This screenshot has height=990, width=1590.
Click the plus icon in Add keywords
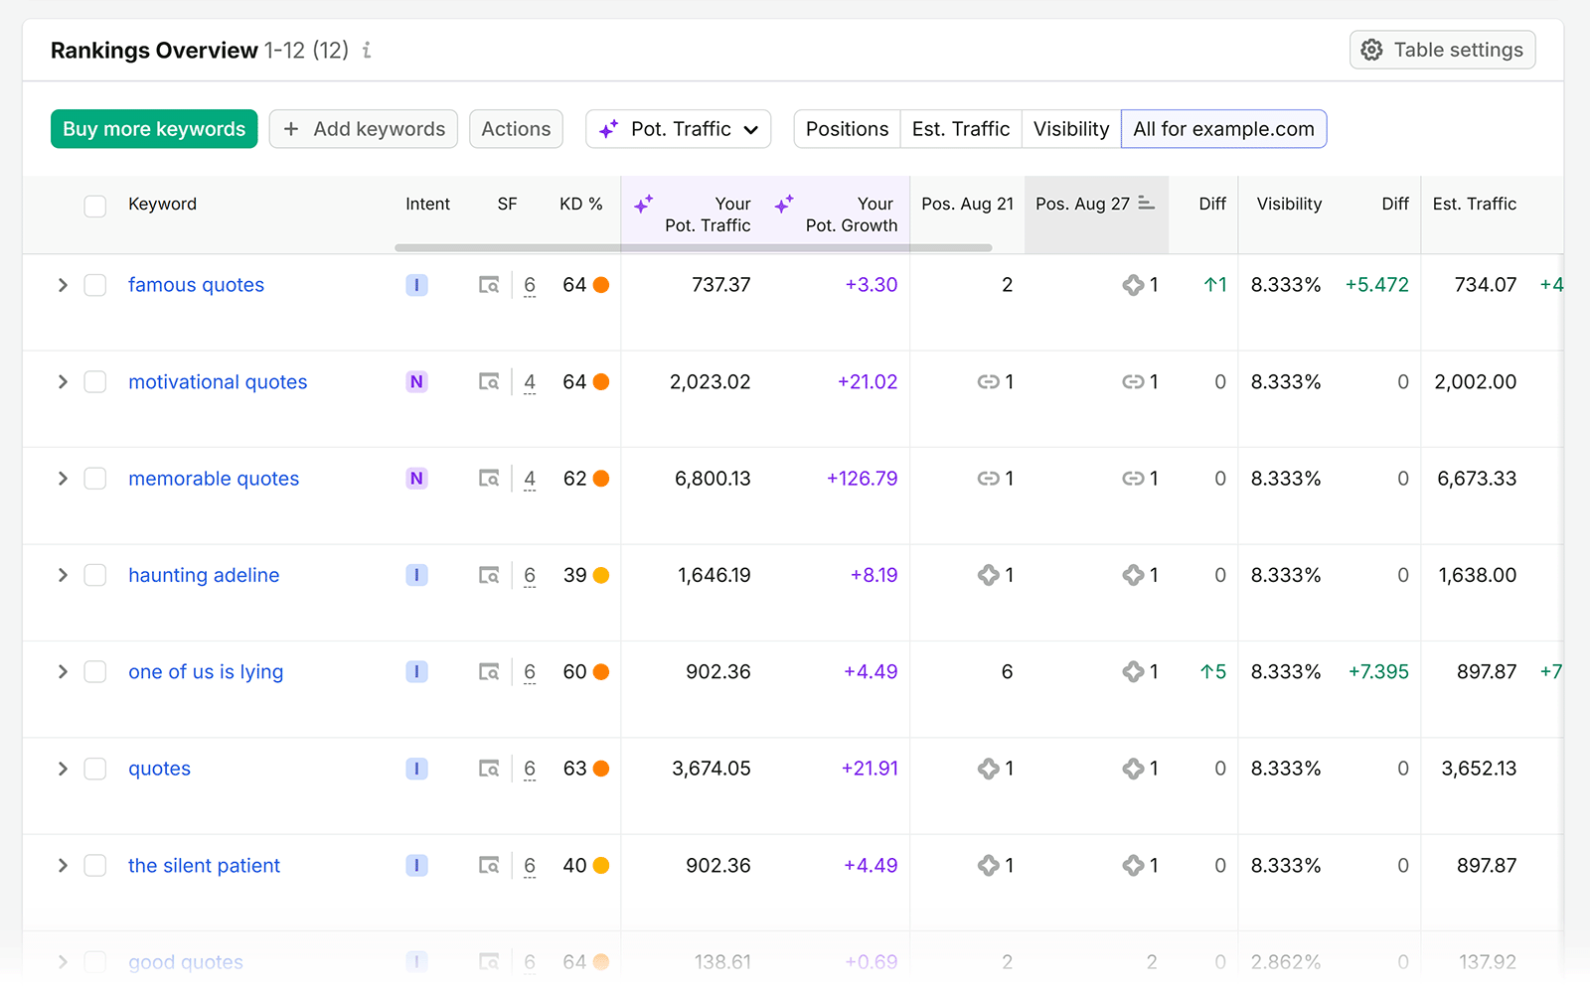coord(291,129)
